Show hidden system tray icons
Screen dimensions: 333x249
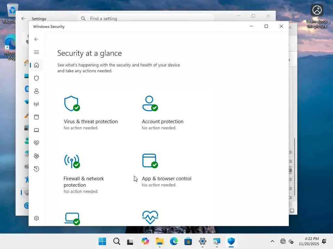pos(273,241)
